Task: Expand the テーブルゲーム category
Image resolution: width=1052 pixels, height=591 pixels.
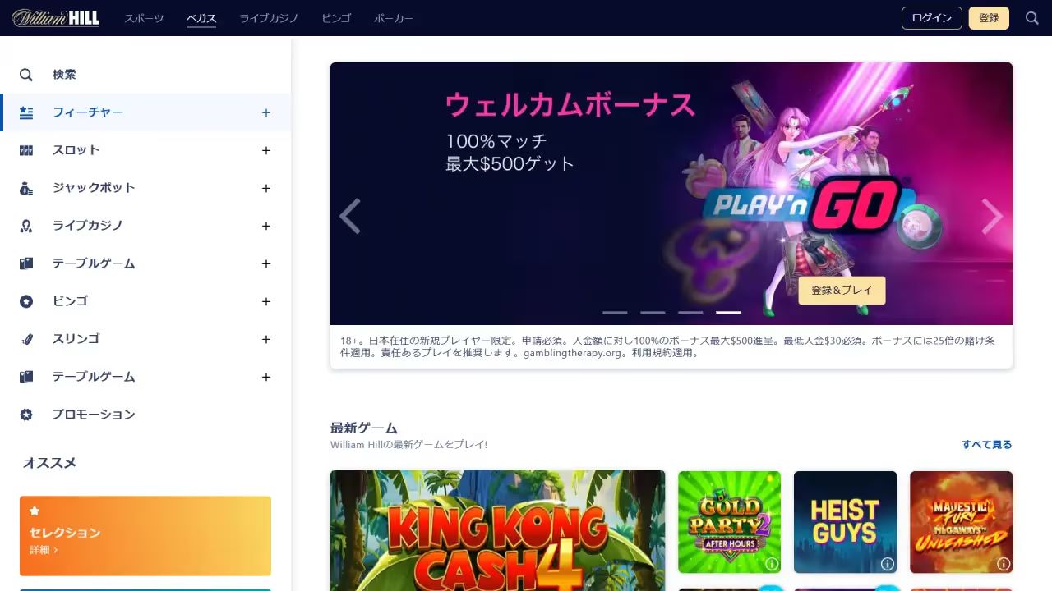Action: tap(265, 263)
